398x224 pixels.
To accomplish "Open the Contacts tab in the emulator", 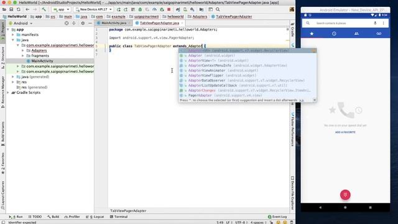I will coord(356,34).
